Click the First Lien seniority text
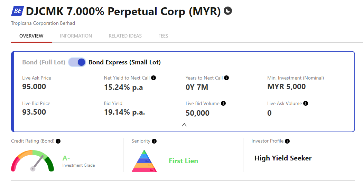363x188 pixels. click(183, 161)
